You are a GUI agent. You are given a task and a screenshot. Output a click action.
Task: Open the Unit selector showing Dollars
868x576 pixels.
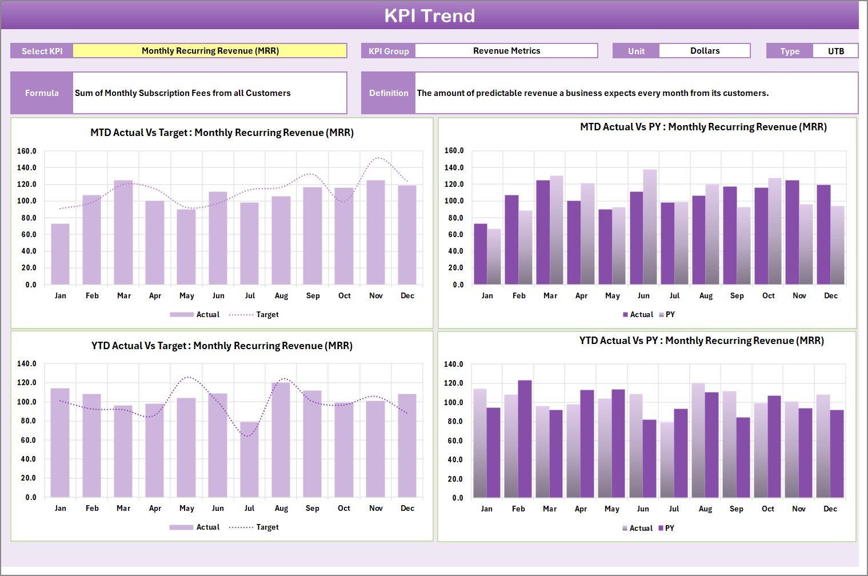pos(705,50)
